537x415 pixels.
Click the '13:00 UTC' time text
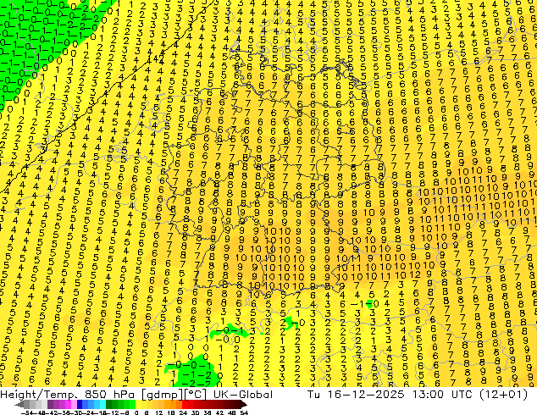coord(440,395)
